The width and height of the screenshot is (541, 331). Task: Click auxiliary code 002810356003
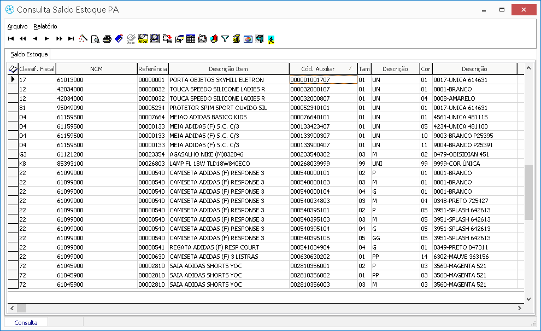(324, 284)
